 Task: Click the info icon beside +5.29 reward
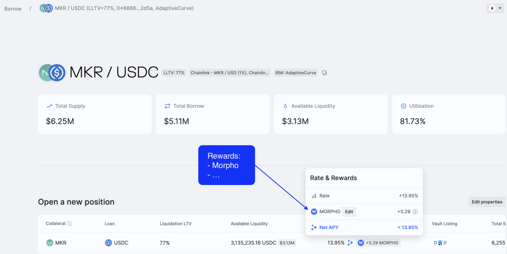pos(415,212)
